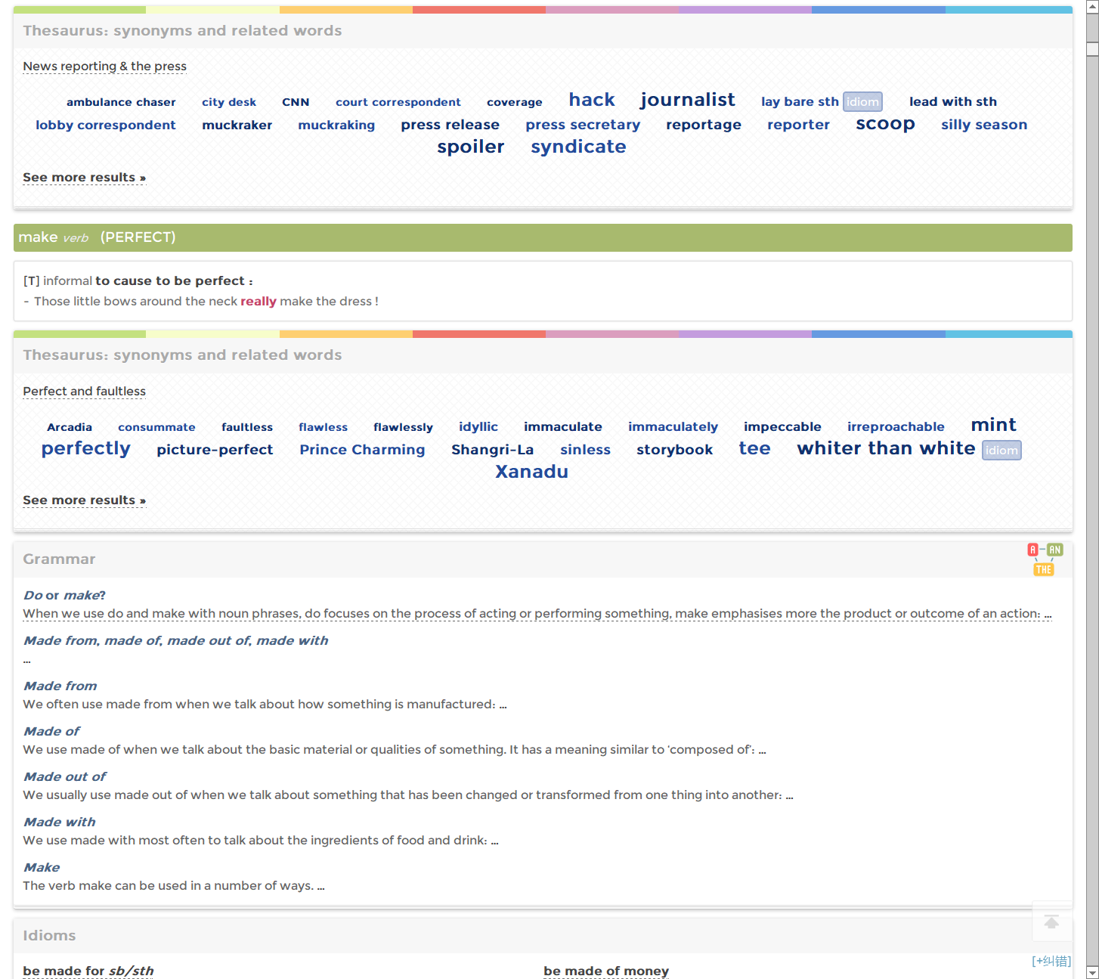Image resolution: width=1099 pixels, height=979 pixels.
Task: Click the idiom badge beside 'whiter than white'
Action: (x=1001, y=451)
